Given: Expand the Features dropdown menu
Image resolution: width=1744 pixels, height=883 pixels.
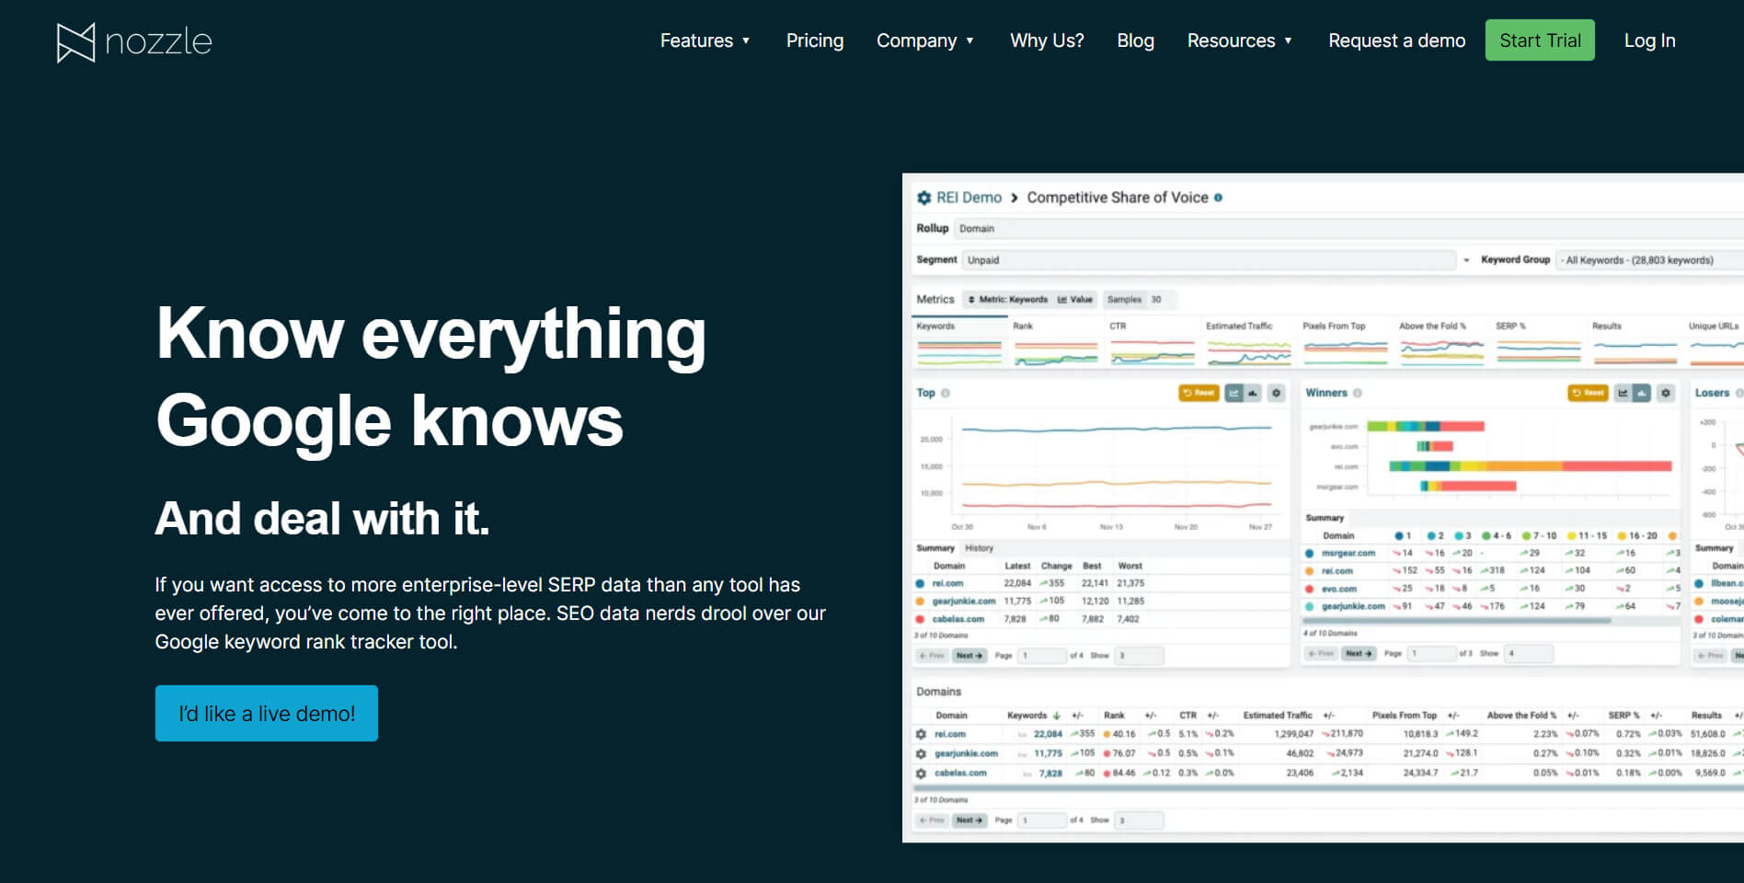Looking at the screenshot, I should (x=705, y=40).
